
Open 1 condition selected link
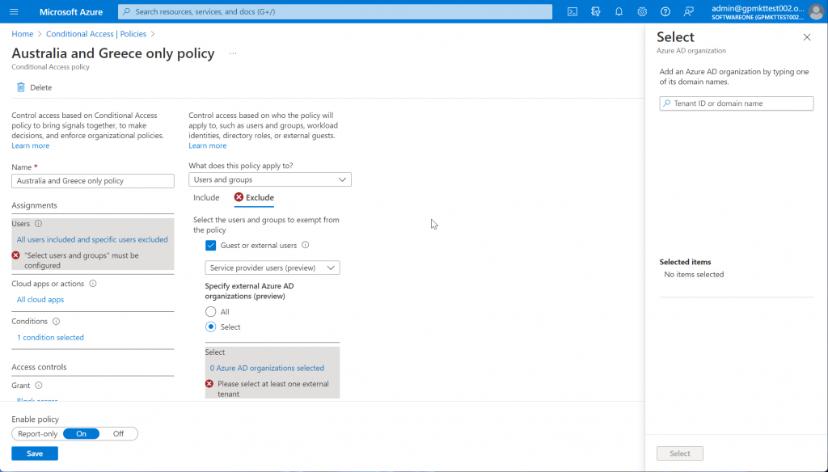(50, 337)
